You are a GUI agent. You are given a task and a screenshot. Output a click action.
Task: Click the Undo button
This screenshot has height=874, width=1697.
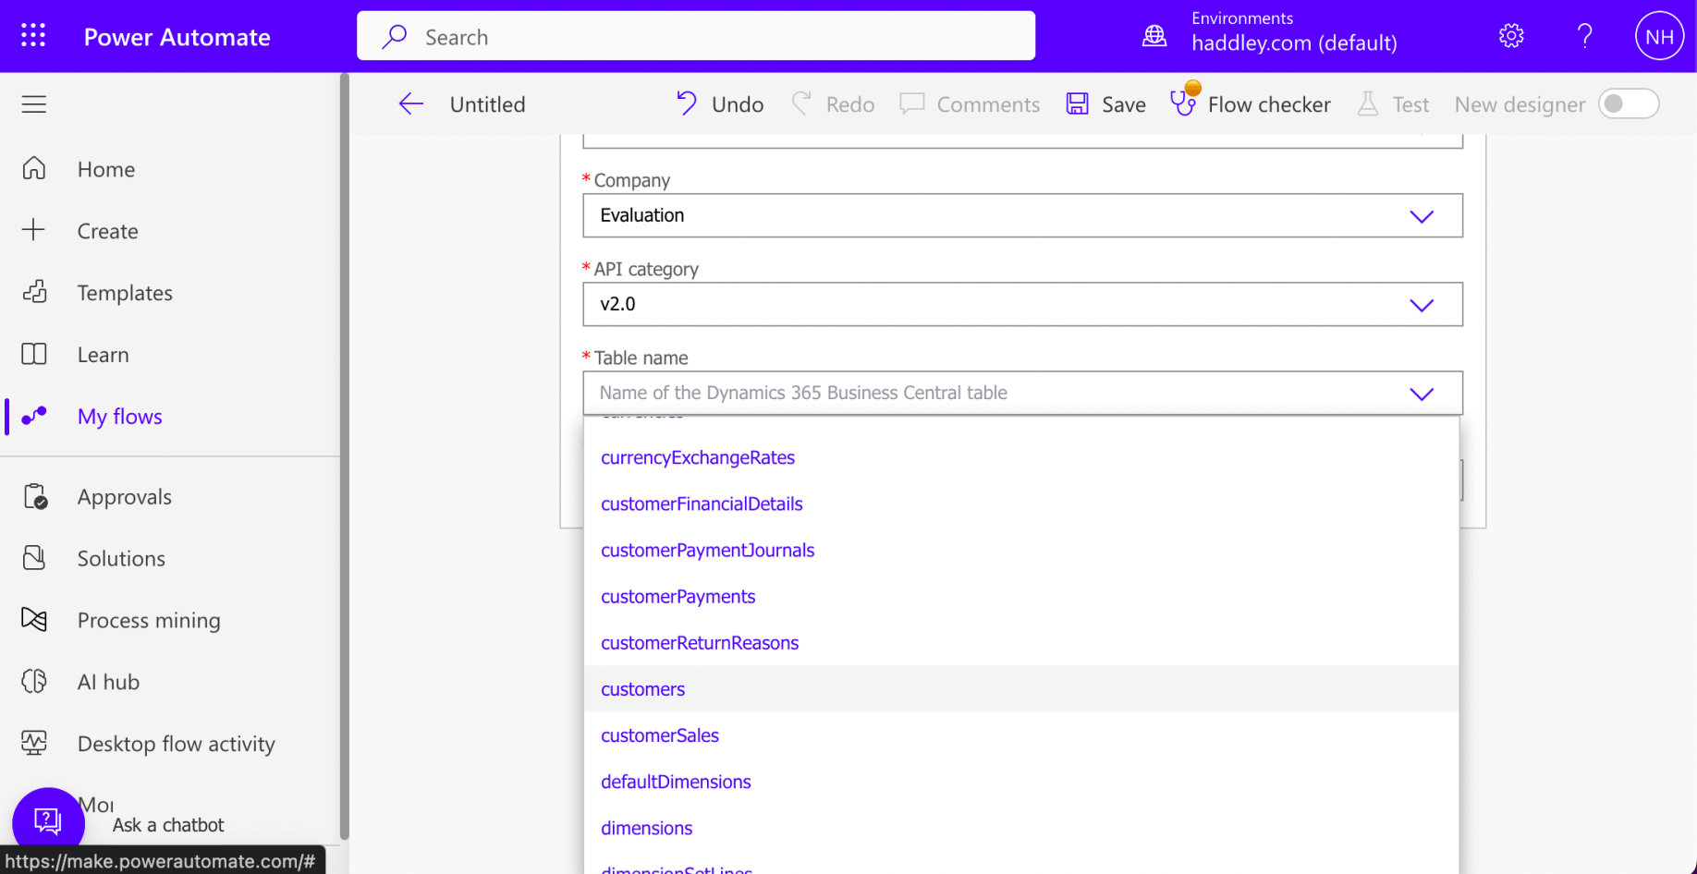click(720, 104)
